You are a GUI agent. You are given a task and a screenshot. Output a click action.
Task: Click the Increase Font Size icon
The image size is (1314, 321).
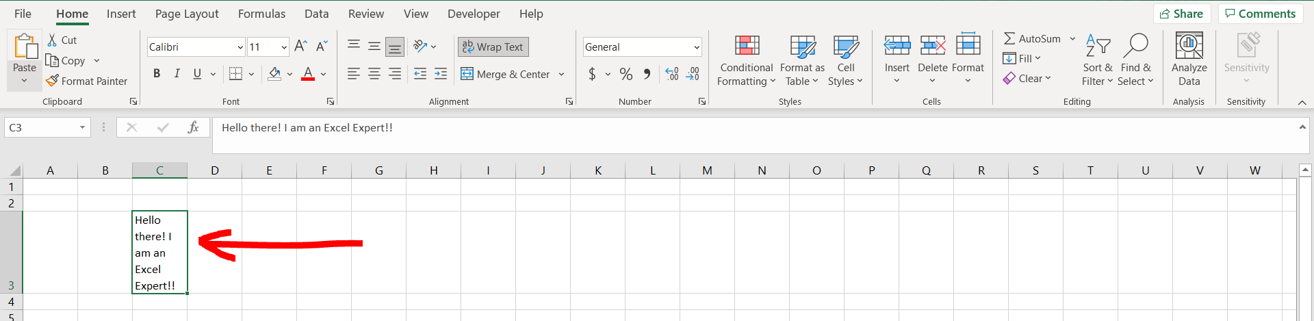click(300, 47)
